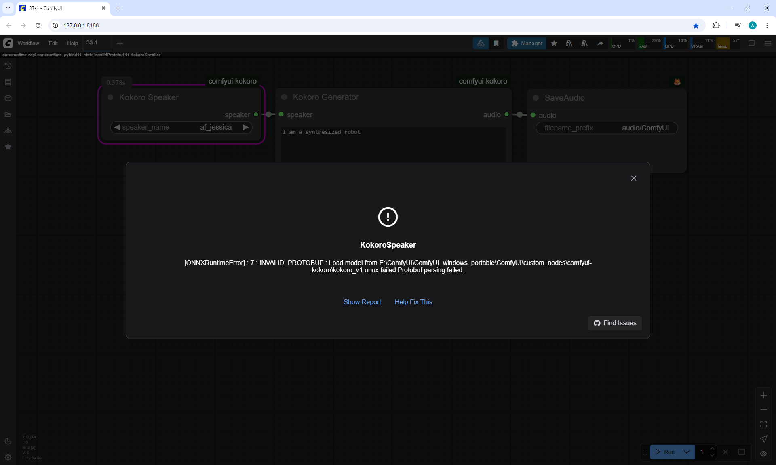Select previous speaker_name with left arrow
Image resolution: width=776 pixels, height=465 pixels.
point(117,127)
